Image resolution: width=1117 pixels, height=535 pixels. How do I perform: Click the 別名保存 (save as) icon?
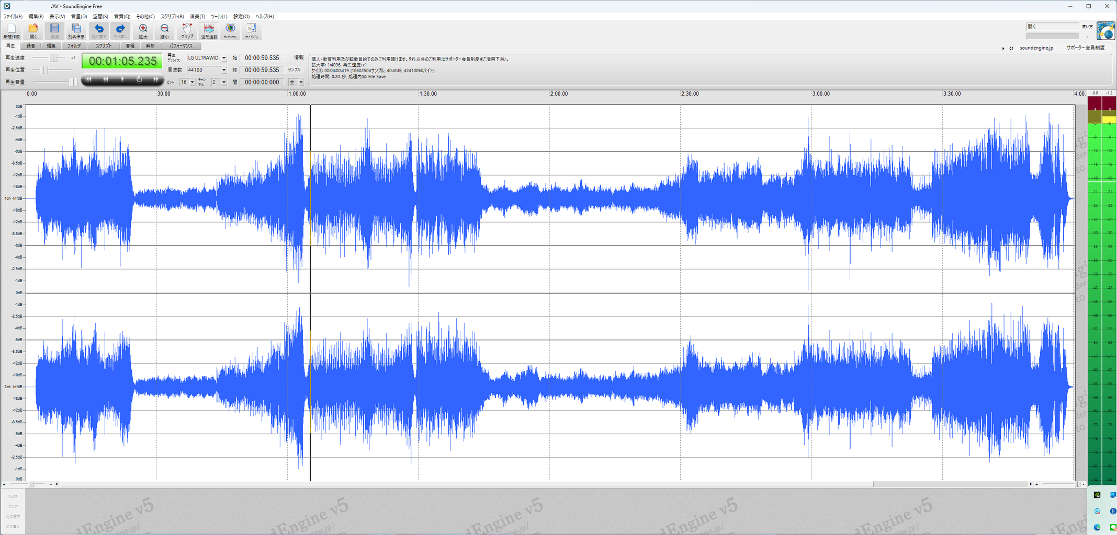[x=76, y=31]
